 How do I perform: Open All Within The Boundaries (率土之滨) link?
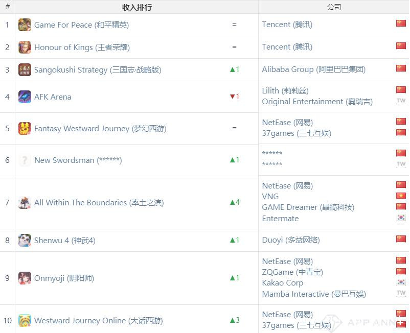tap(99, 203)
